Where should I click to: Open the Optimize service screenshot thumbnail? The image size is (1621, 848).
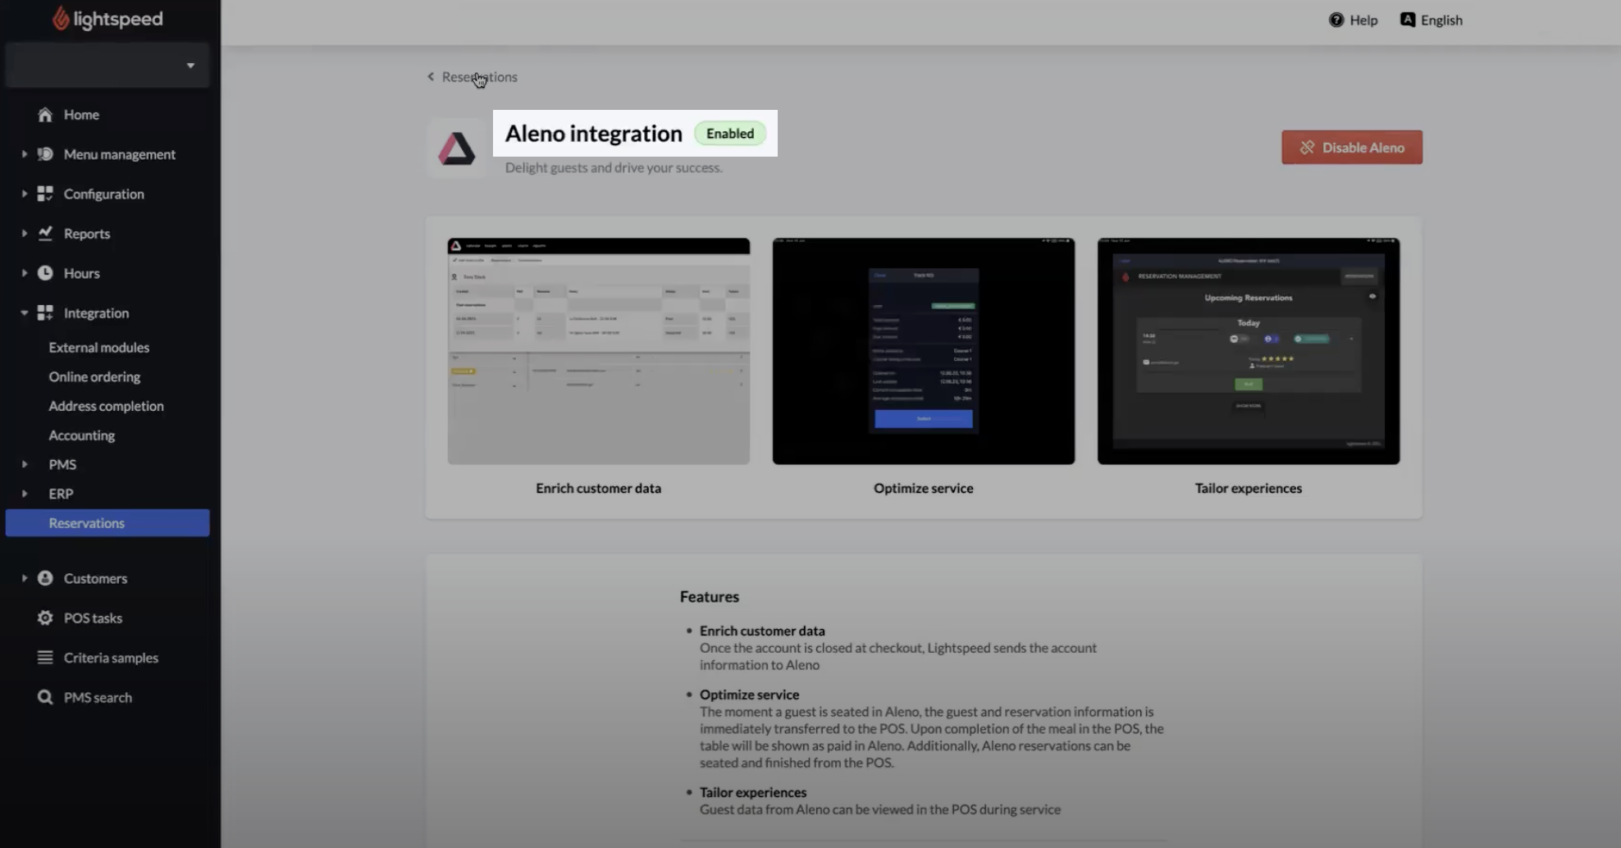coord(923,351)
